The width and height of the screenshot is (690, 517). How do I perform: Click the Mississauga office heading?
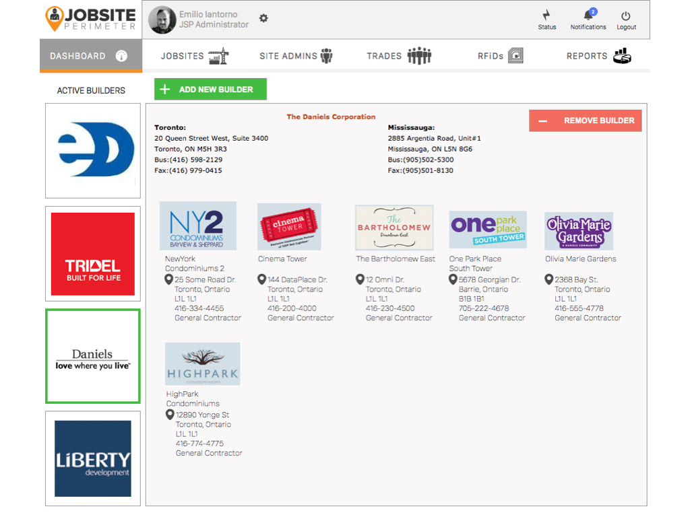tap(411, 127)
